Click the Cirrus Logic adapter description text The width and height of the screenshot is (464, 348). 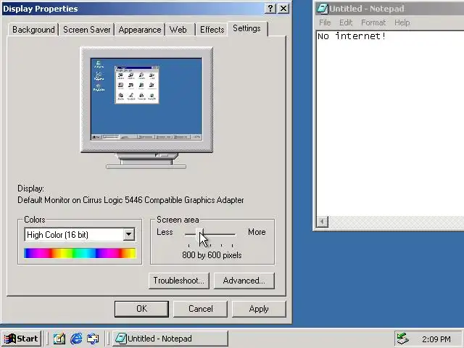point(130,200)
